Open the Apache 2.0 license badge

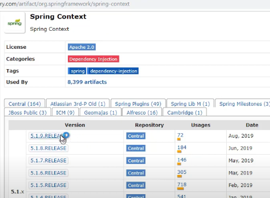(82, 47)
